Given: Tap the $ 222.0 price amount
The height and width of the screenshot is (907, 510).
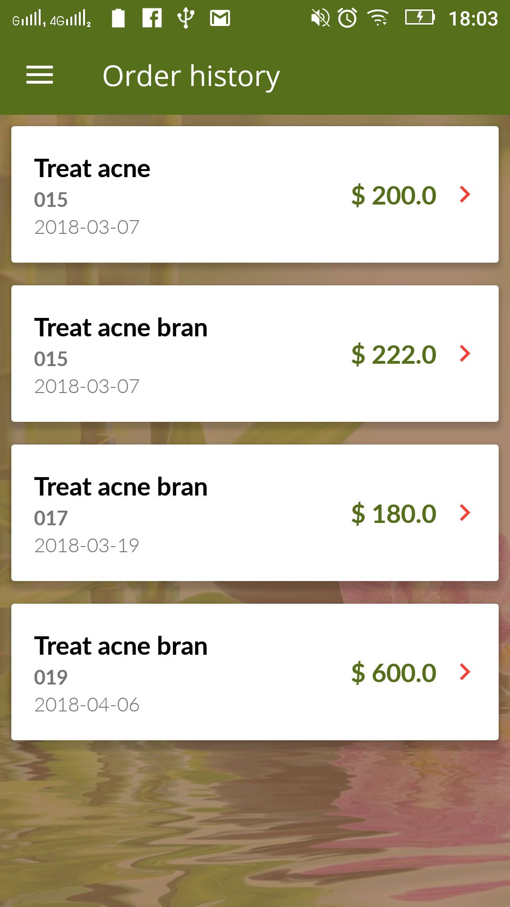Looking at the screenshot, I should 394,354.
